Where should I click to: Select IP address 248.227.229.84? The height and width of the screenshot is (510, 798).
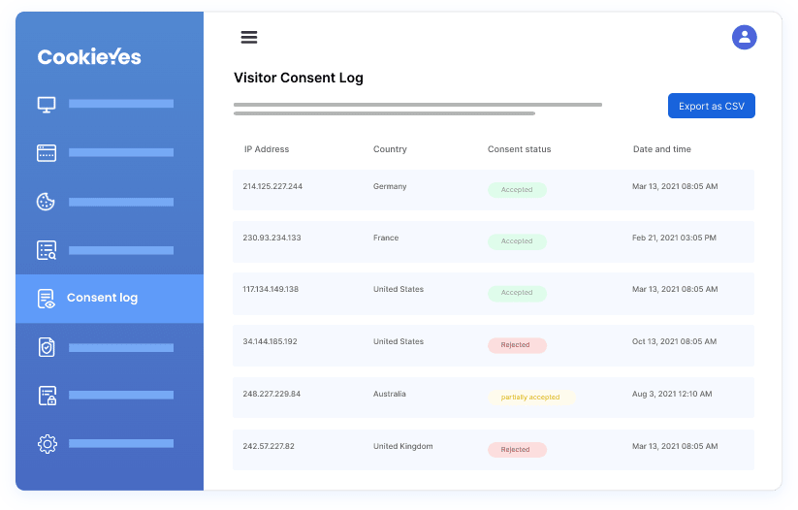271,394
